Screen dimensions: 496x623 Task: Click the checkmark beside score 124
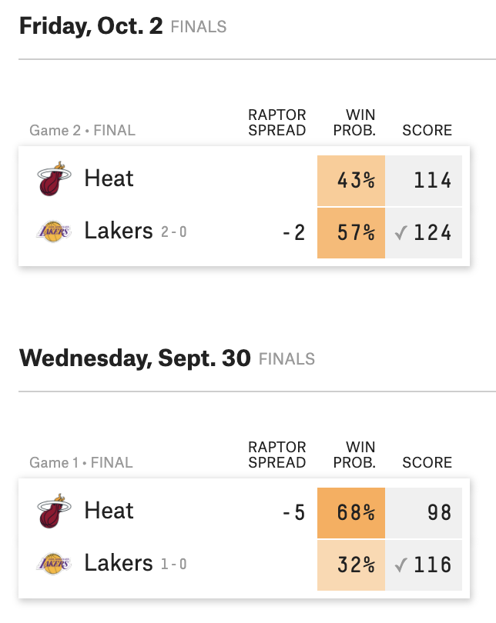click(400, 232)
